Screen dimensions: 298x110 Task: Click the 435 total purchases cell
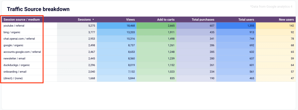pos(196,32)
